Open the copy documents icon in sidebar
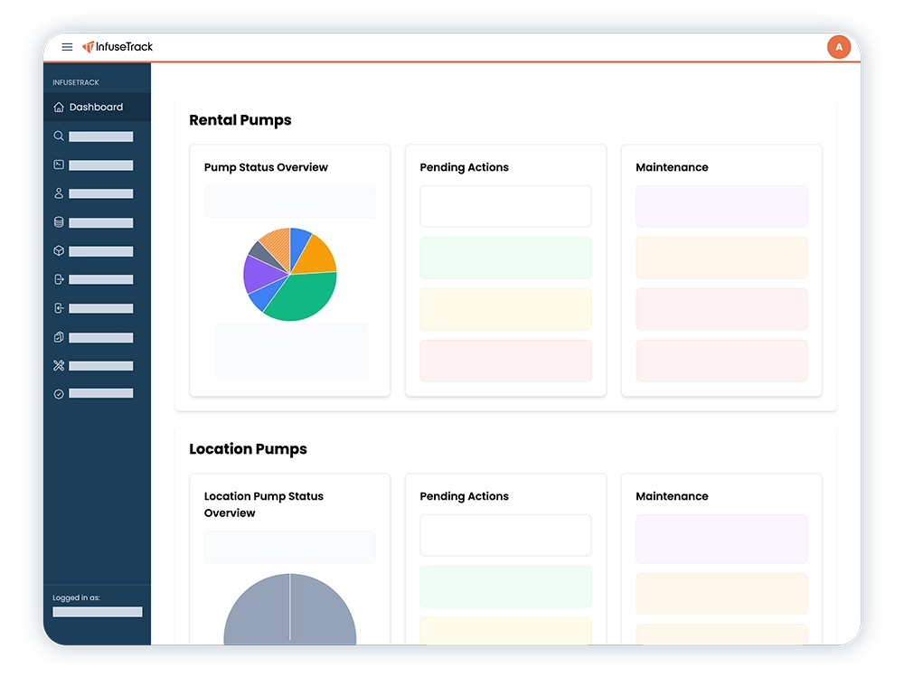904x677 pixels. coord(59,337)
